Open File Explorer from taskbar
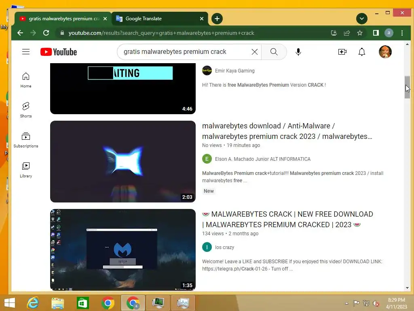 coord(57,303)
